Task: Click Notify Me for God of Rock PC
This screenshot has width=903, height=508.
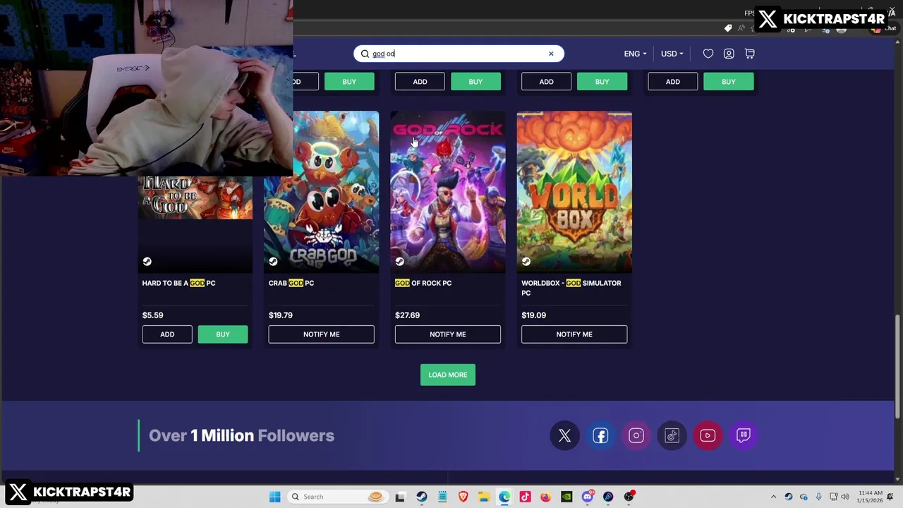Action: click(x=448, y=334)
